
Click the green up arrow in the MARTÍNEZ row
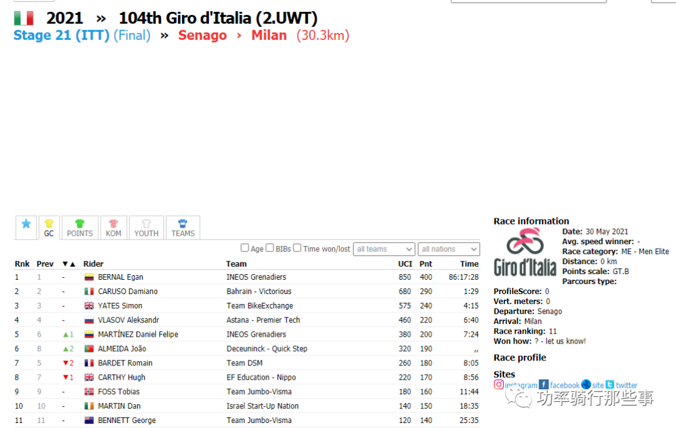(x=66, y=335)
